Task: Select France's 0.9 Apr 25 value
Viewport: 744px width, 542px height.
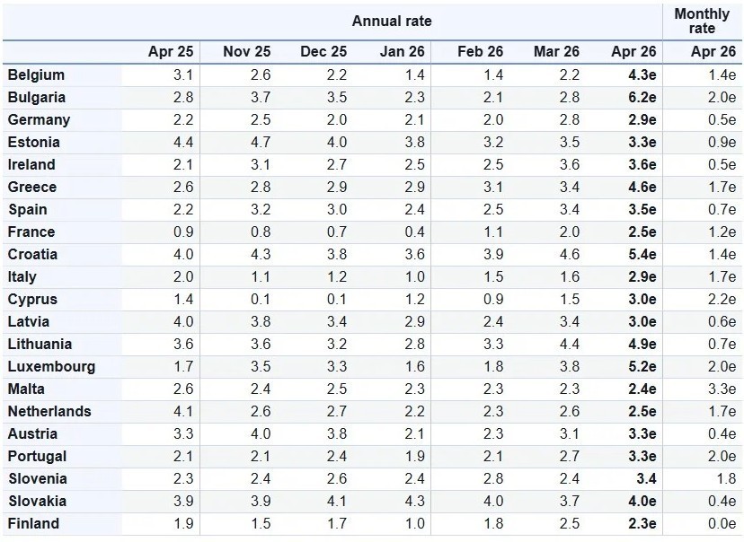Action: [x=182, y=232]
